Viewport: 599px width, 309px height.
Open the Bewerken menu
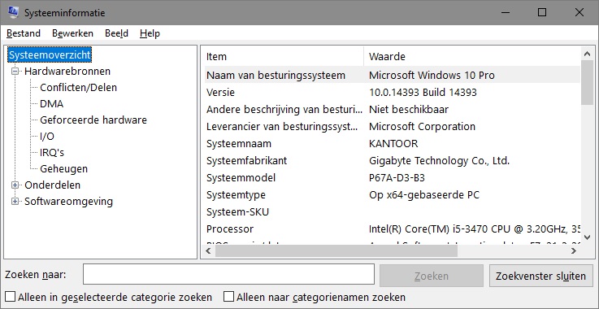(72, 33)
